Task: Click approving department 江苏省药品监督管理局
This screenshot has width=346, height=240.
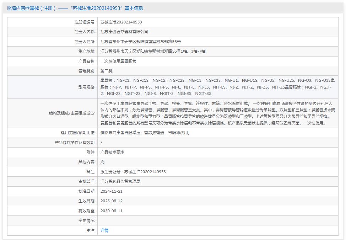Action: point(120,181)
